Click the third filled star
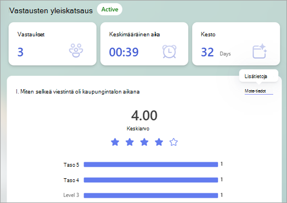Screen dimensions: 287x203 (x=144, y=142)
